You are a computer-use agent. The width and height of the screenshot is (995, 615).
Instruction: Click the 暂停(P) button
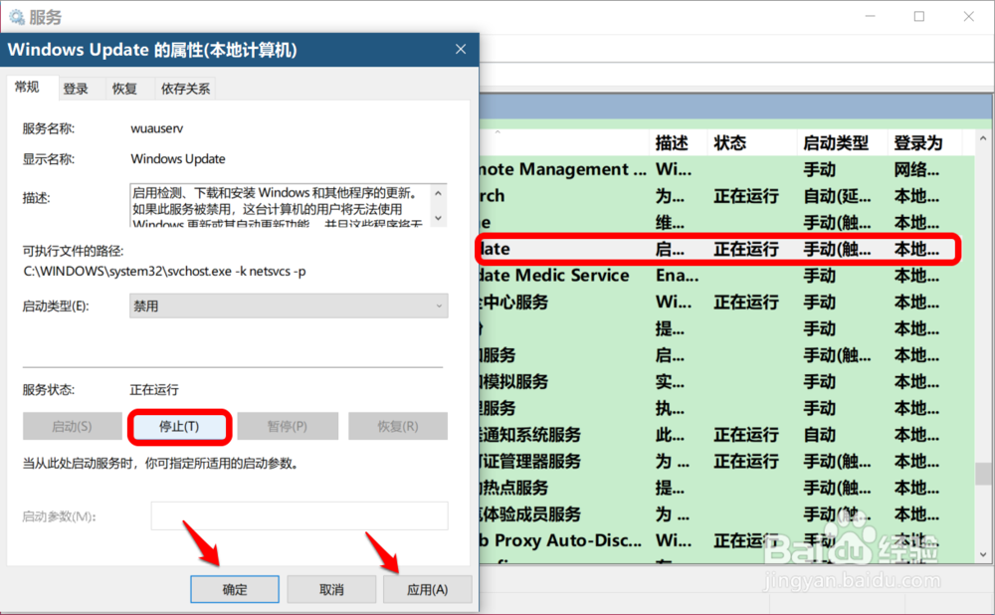(x=288, y=427)
